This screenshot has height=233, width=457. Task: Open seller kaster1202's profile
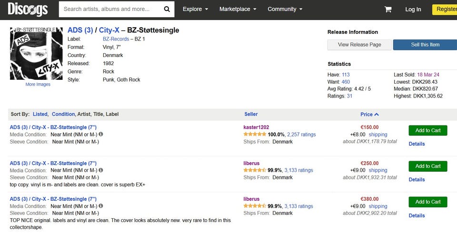pyautogui.click(x=256, y=127)
